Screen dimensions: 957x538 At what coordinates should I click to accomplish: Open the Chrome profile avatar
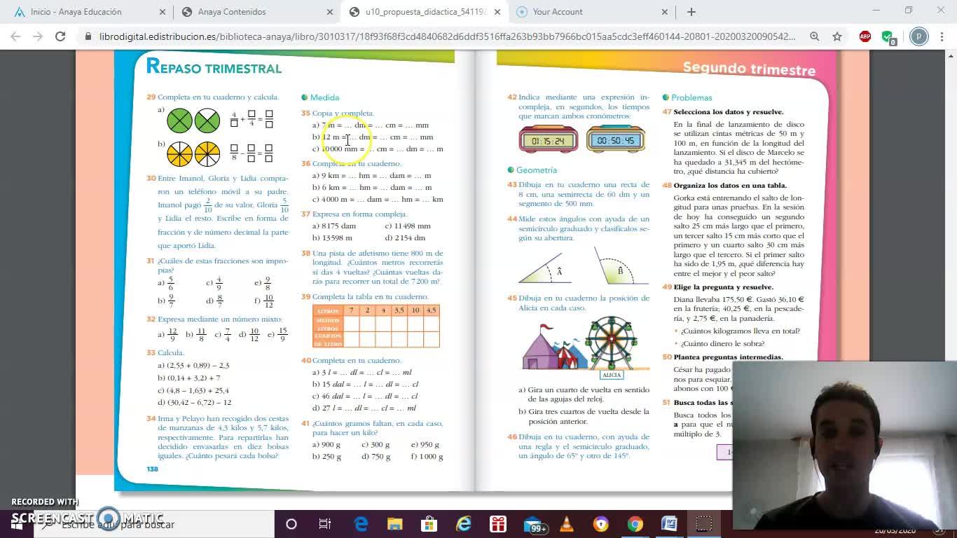(918, 36)
